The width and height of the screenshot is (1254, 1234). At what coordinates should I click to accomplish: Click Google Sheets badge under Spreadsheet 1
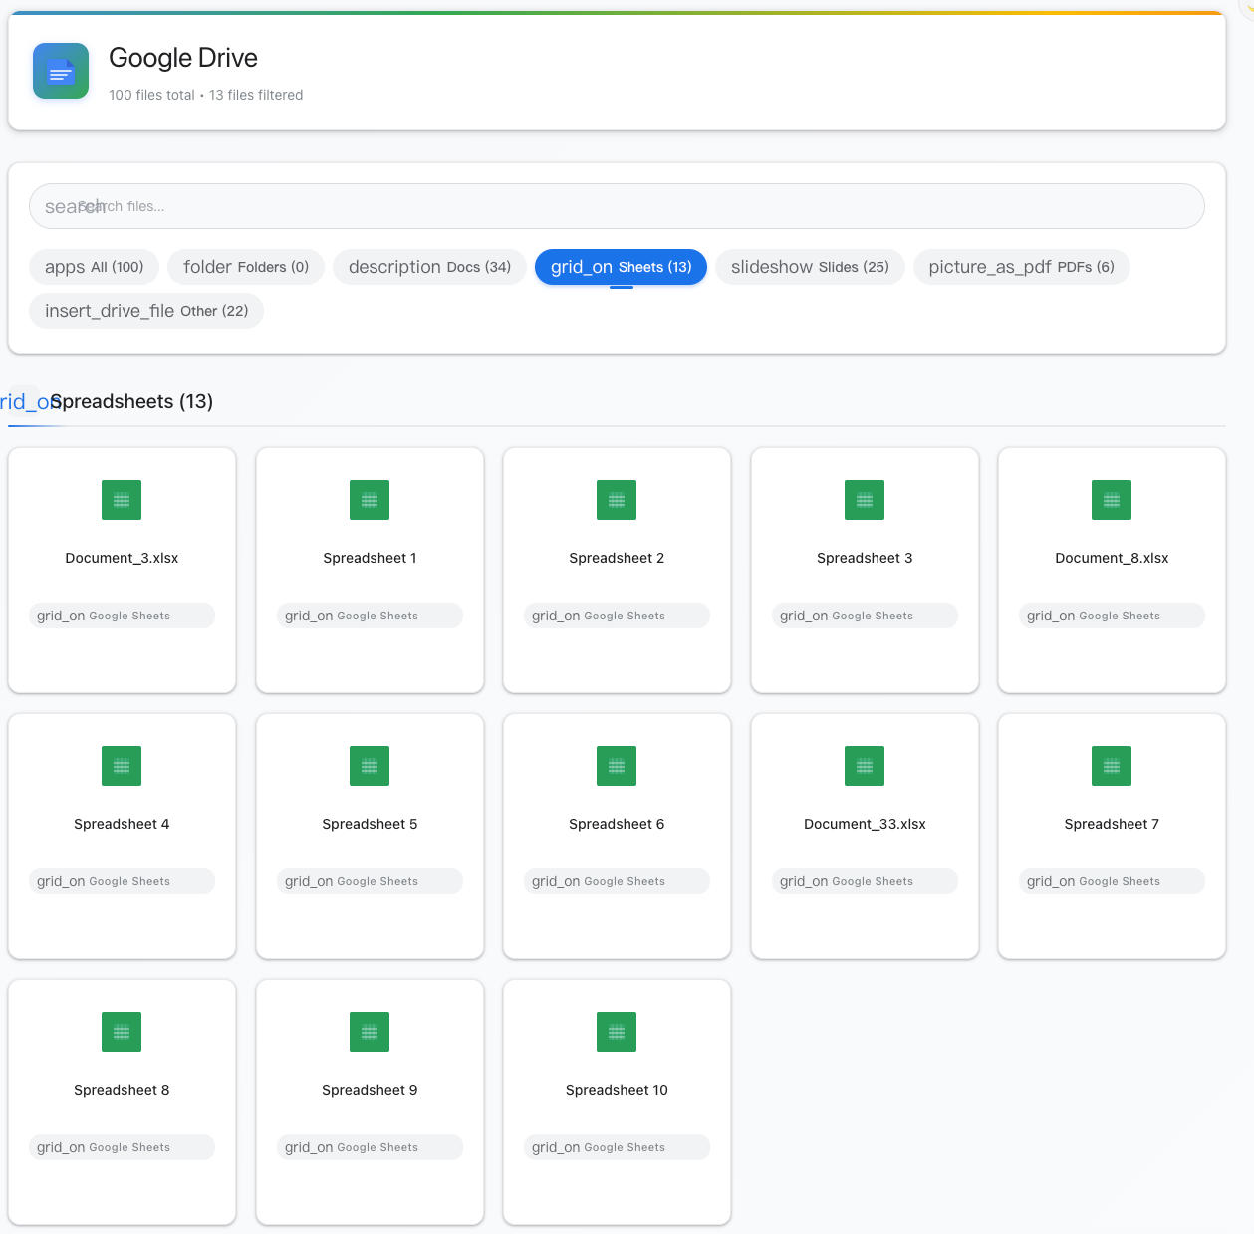tap(370, 616)
